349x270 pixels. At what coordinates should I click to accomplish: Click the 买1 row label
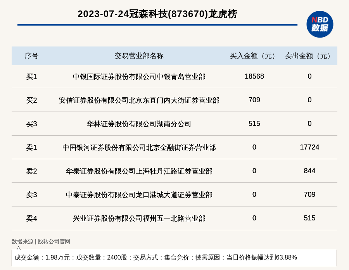click(31, 77)
